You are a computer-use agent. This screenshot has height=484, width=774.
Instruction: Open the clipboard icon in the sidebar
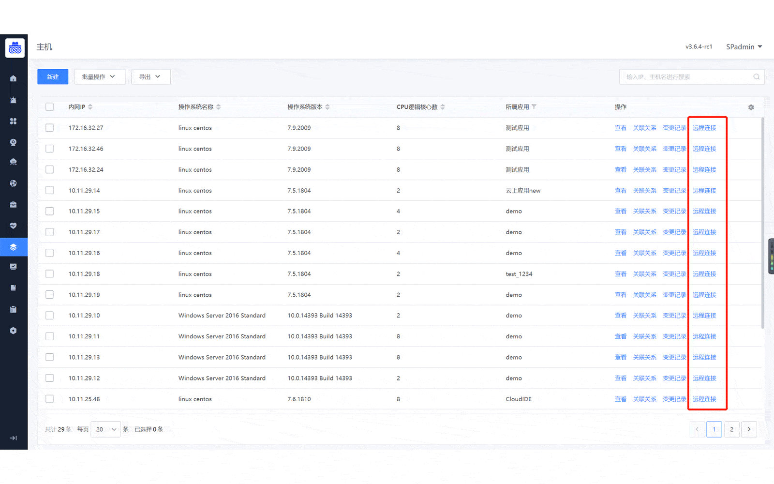(14, 309)
